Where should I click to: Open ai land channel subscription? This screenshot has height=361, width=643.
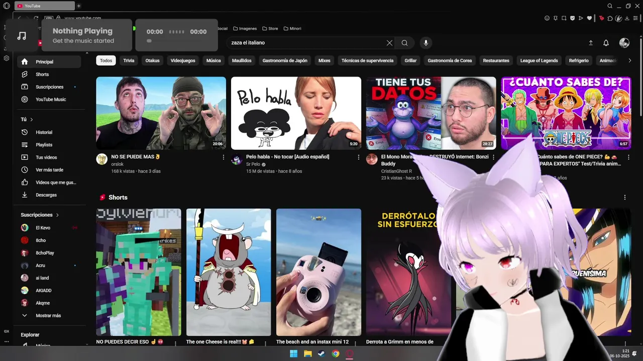[x=49, y=278]
